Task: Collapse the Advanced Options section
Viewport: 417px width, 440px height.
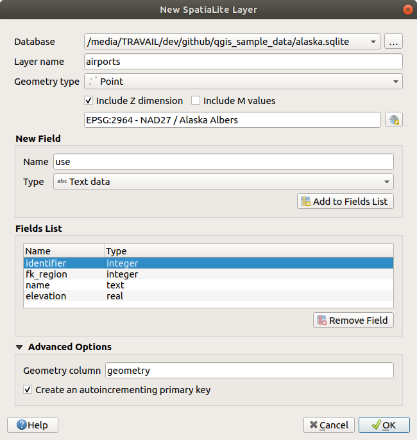Action: [x=18, y=347]
